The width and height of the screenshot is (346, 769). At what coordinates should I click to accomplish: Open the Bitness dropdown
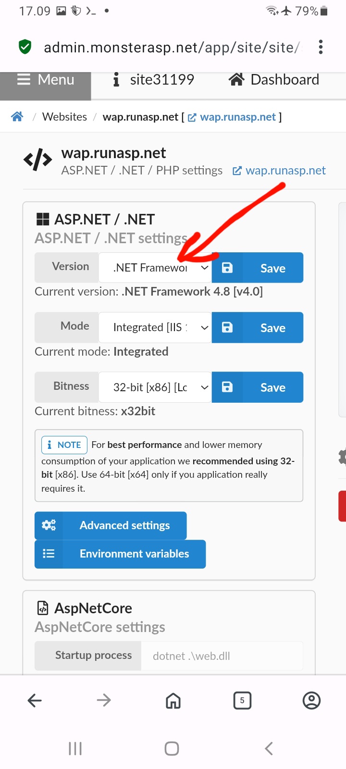[155, 387]
